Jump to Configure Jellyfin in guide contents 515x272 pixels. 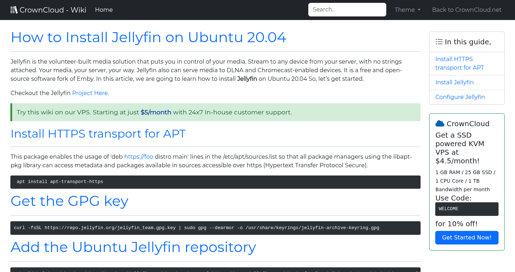pyautogui.click(x=460, y=97)
